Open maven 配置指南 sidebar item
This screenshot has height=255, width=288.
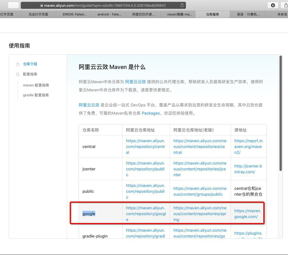(x=36, y=85)
